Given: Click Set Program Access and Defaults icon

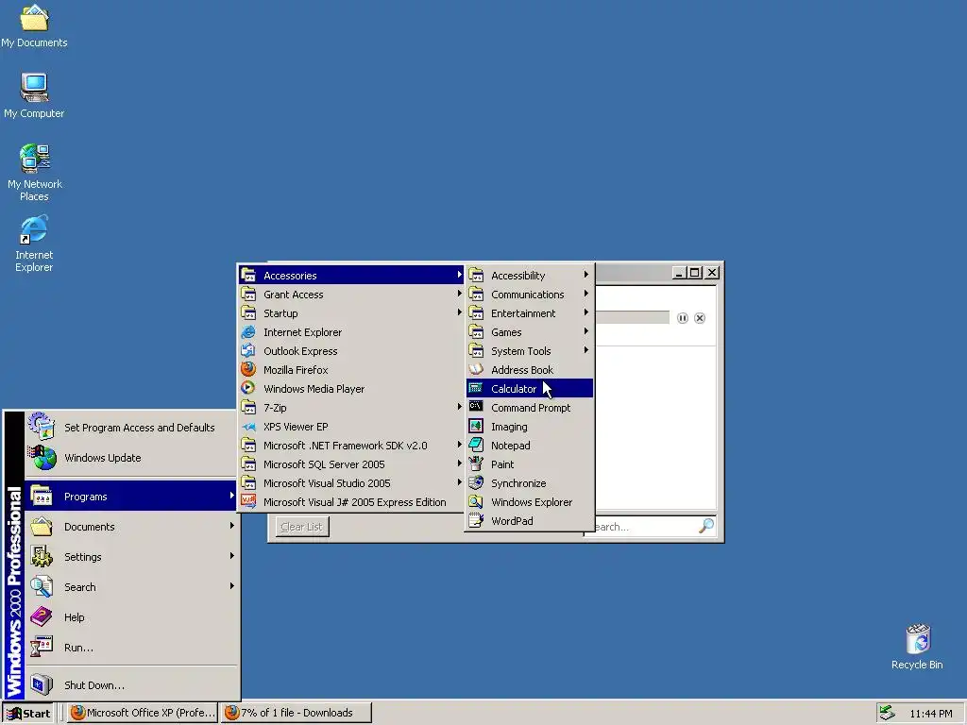Looking at the screenshot, I should [x=42, y=426].
